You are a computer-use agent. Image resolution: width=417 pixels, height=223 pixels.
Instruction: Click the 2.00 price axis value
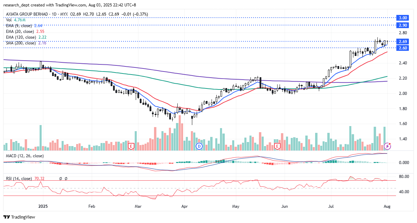[x=402, y=94]
